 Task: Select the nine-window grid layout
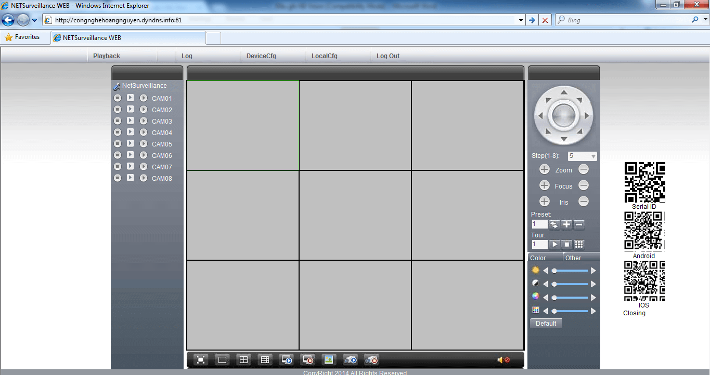click(x=265, y=359)
